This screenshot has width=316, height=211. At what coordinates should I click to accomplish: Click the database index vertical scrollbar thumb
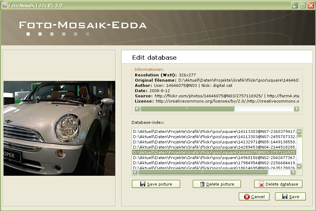pos(299,136)
